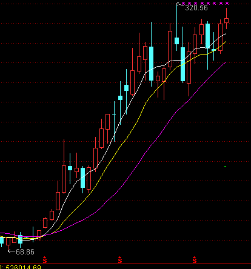This screenshot has width=251, height=269.
Task: Click the arrow pointing to 320.56 high
Action: tap(180, 4)
